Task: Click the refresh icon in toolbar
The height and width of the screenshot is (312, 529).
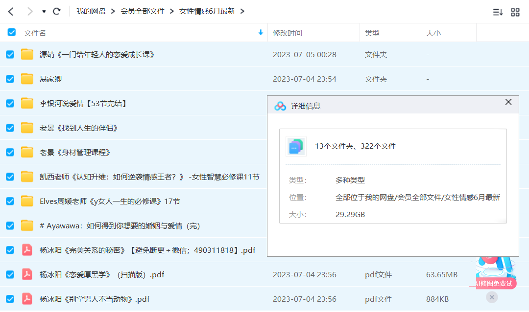Action: coord(57,11)
